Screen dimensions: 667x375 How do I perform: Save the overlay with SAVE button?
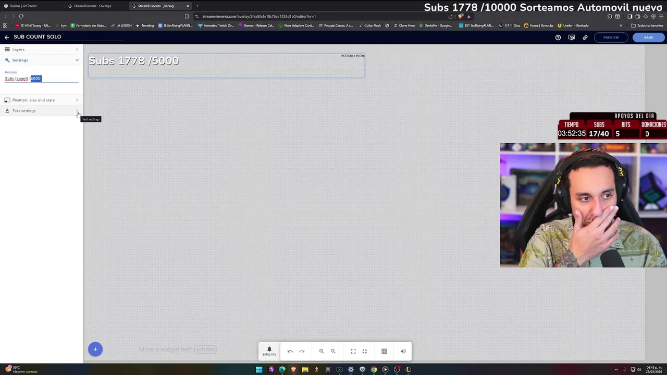pos(648,37)
